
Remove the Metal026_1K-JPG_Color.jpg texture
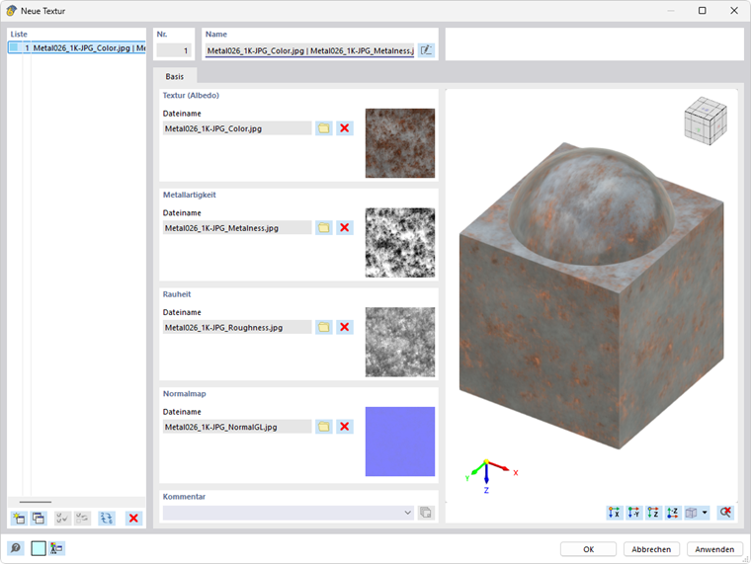(x=344, y=128)
